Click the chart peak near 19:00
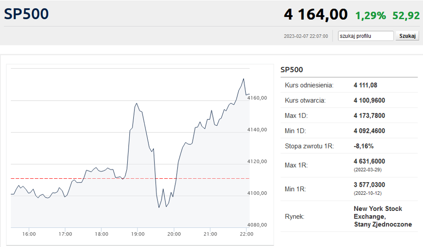 [x=137, y=103]
